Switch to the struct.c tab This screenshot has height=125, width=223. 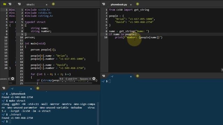[30, 5]
